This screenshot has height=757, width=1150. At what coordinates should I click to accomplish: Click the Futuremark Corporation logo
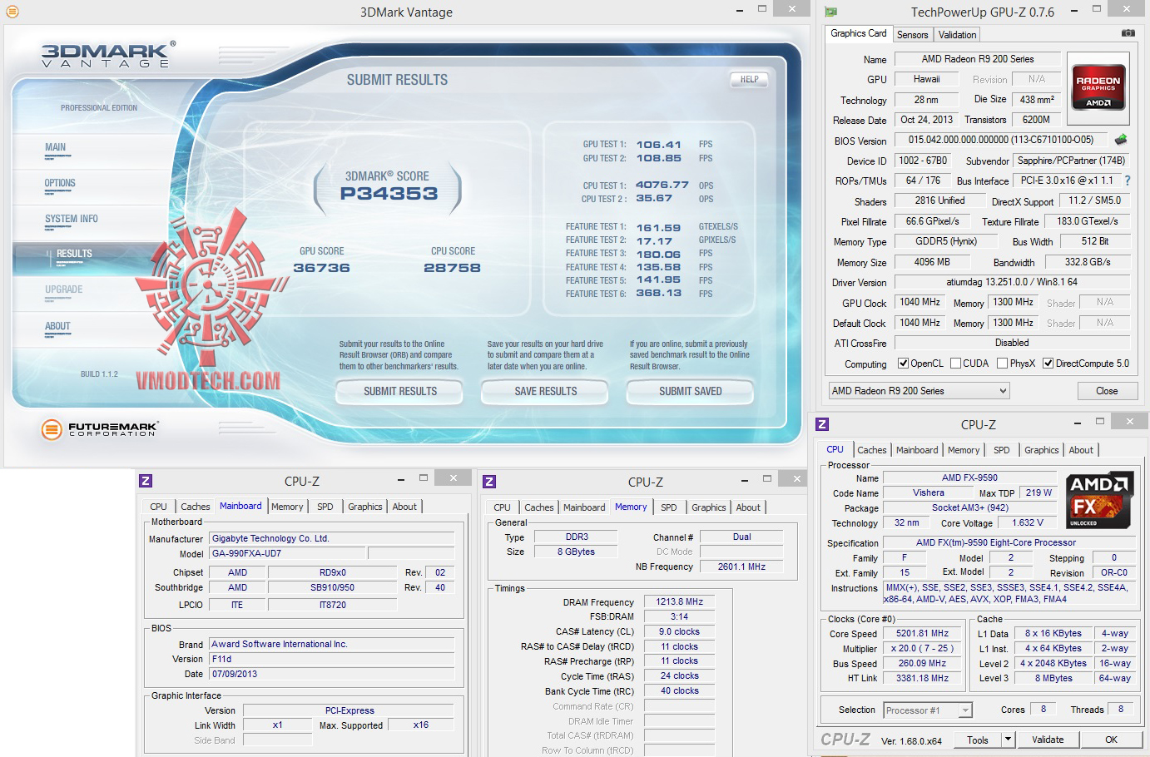click(99, 429)
